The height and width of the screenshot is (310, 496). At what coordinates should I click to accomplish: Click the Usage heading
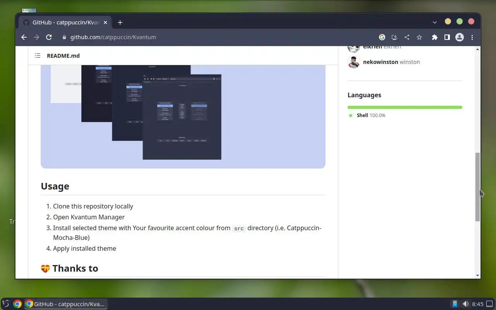[55, 186]
